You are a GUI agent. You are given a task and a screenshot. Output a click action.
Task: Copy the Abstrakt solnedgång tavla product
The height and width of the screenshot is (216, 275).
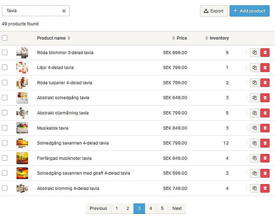pos(254,98)
